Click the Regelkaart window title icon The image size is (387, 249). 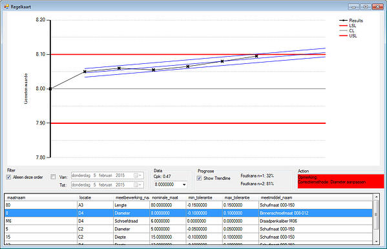tap(6, 6)
